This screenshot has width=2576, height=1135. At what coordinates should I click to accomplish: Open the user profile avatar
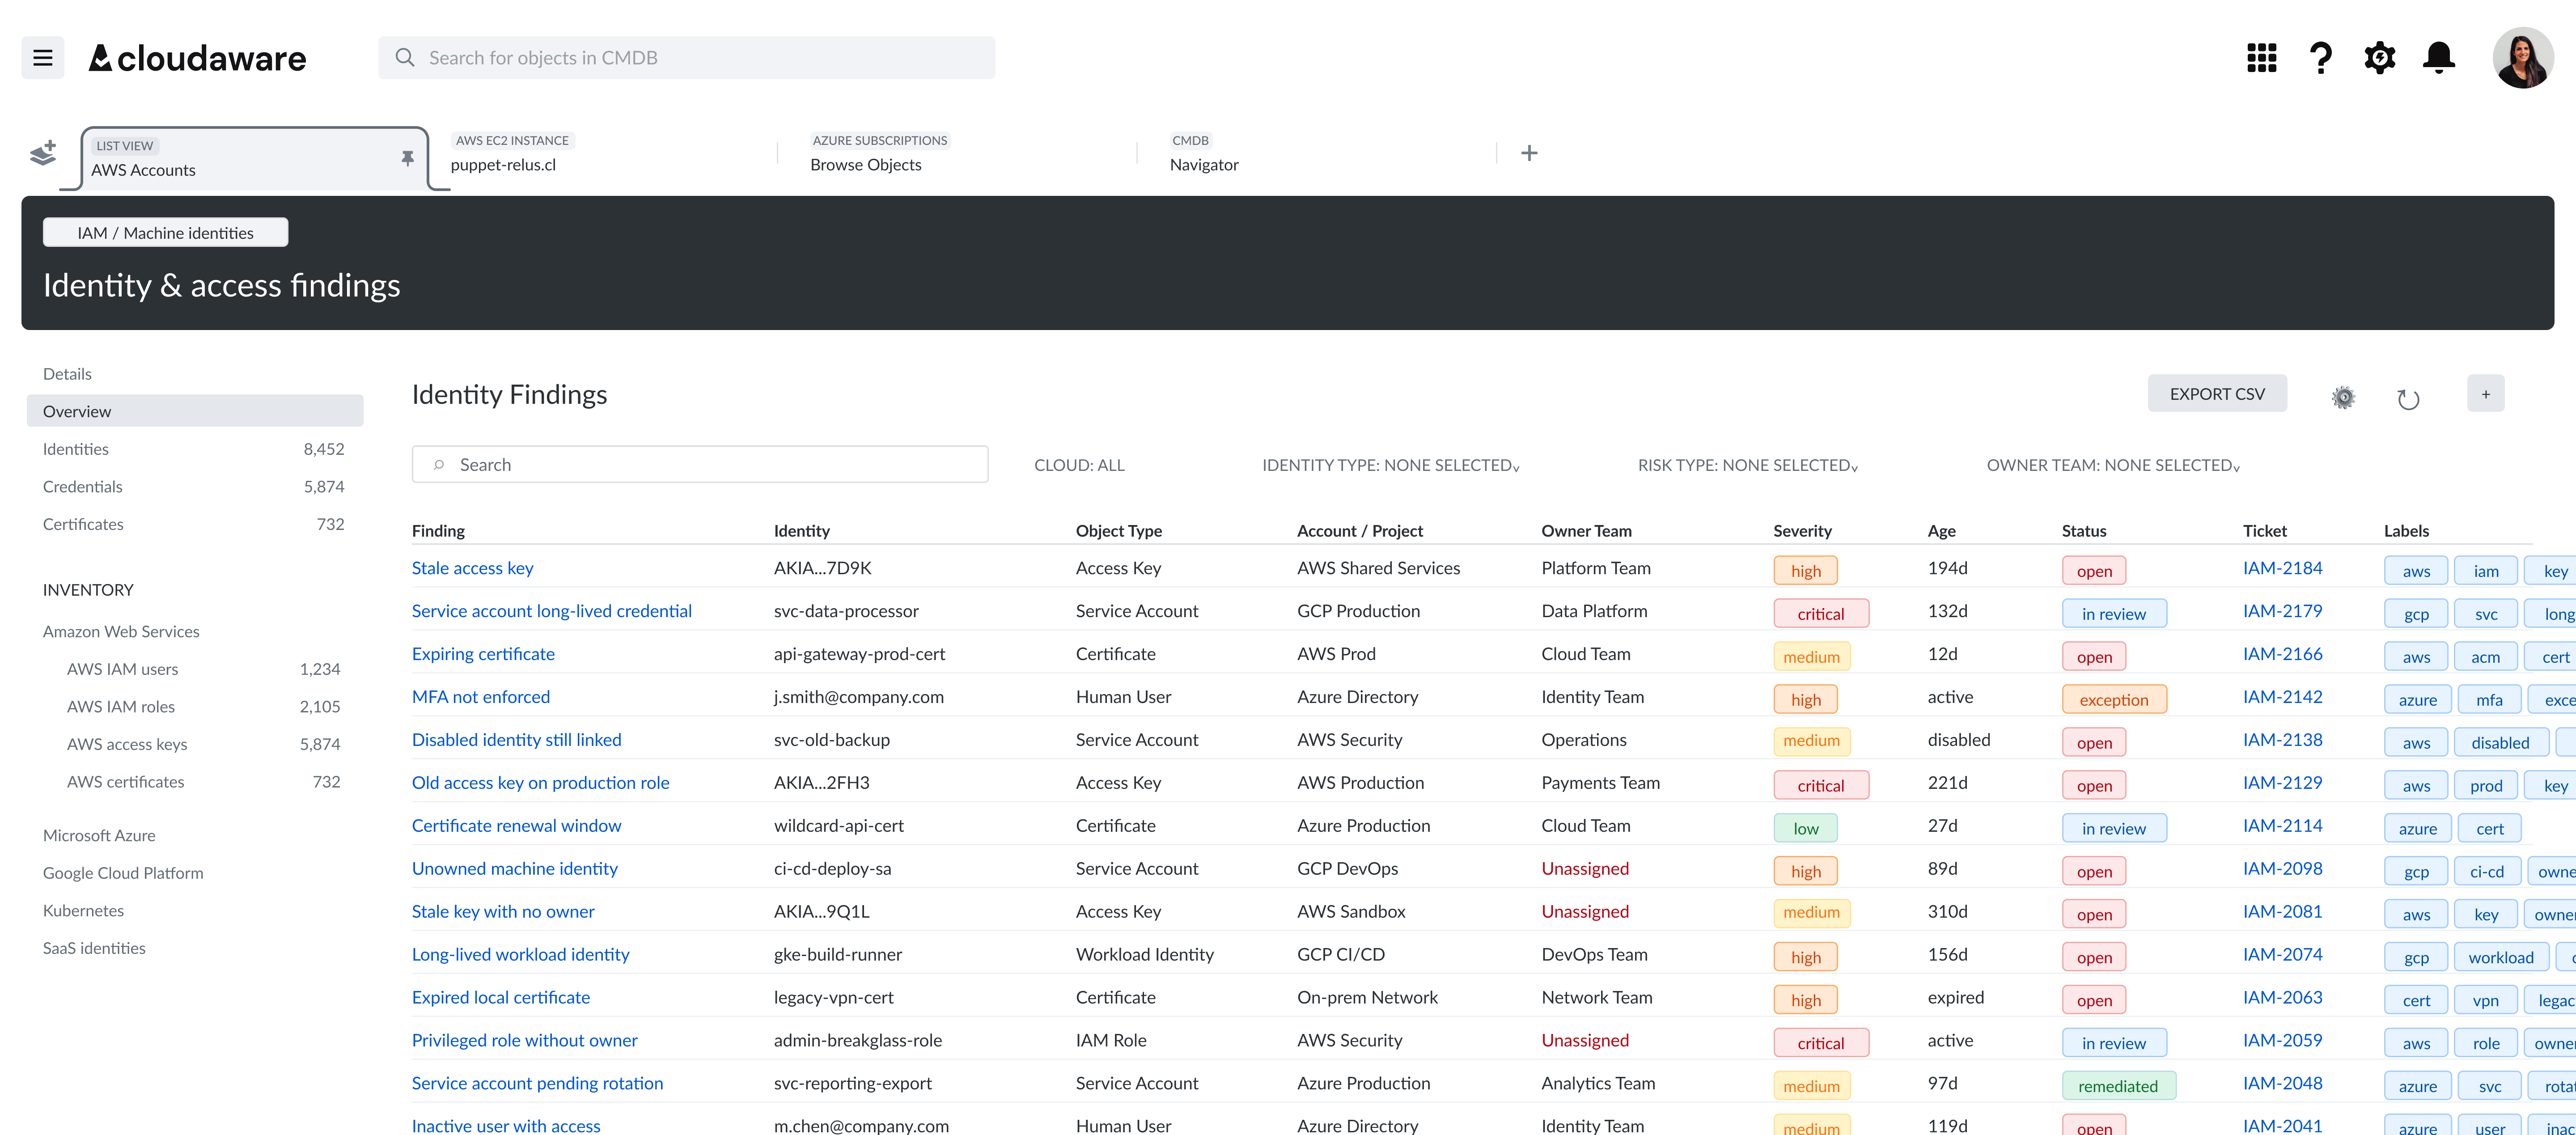2522,58
